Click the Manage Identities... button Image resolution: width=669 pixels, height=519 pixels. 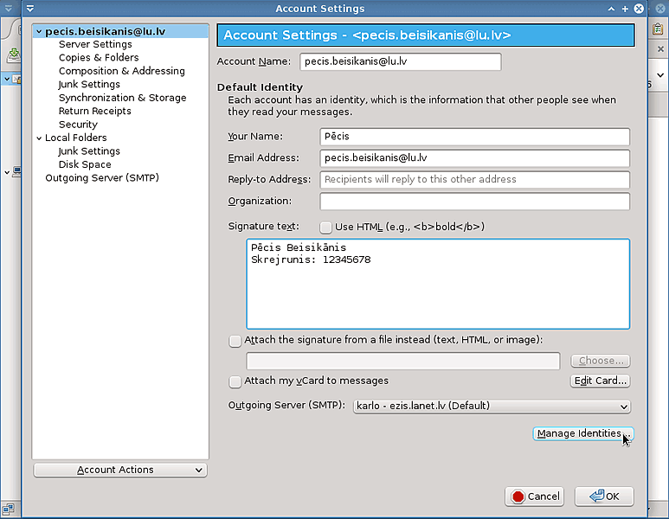[582, 433]
